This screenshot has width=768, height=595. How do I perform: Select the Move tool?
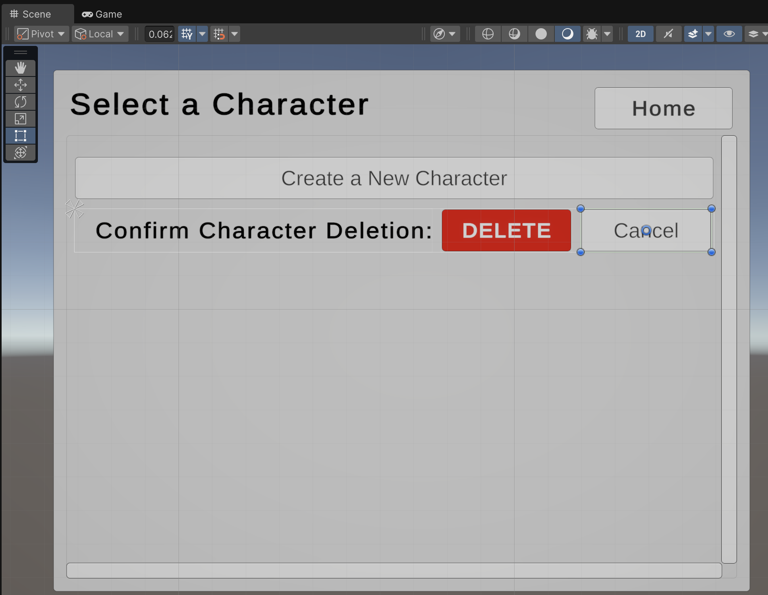[x=21, y=85]
